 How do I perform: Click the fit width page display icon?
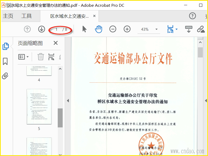pyautogui.click(x=170, y=29)
